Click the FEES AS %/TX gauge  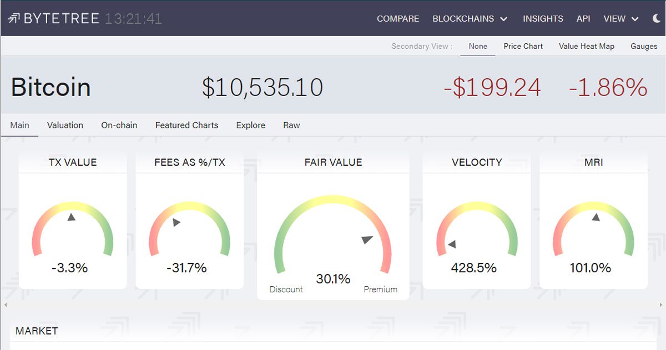tap(189, 229)
